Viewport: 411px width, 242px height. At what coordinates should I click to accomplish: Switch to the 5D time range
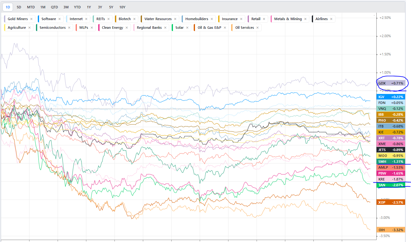click(x=19, y=7)
